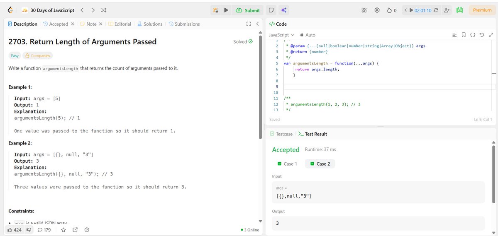This screenshot has height=236, width=498.
Task: Show the Companies tag
Action: tap(37, 55)
